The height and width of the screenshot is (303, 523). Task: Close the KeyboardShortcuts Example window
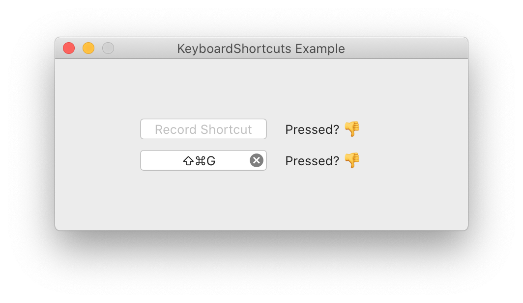click(69, 48)
